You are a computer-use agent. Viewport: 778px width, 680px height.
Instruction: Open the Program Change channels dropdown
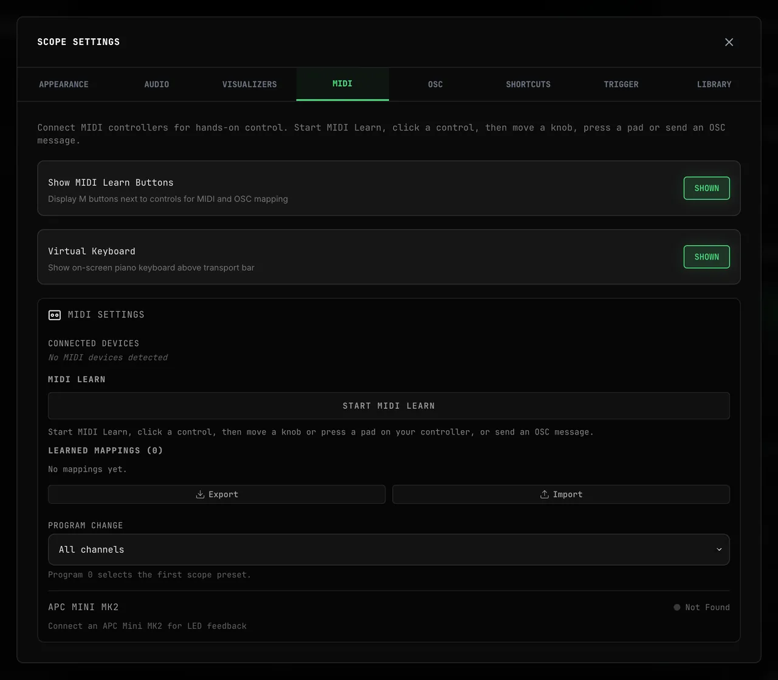(389, 549)
